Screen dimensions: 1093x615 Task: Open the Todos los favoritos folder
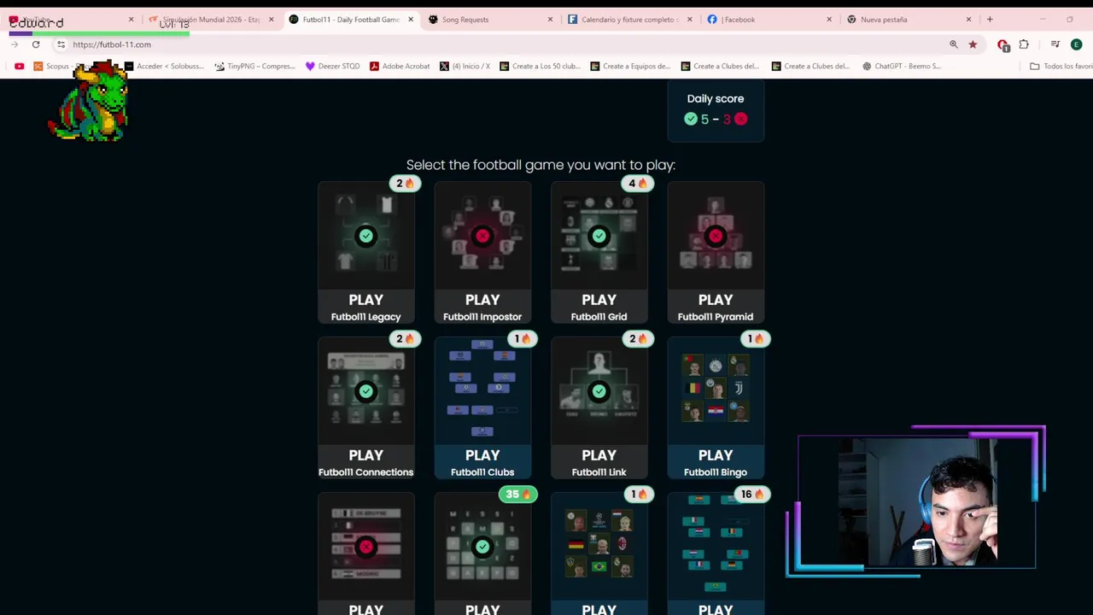[x=1061, y=66]
